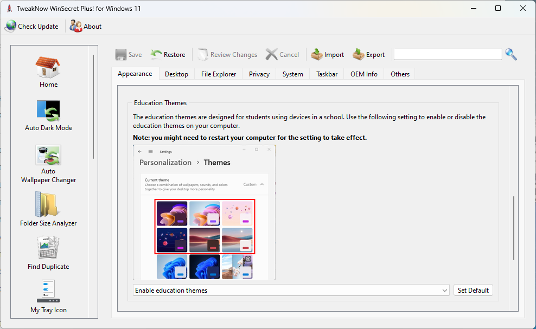Switch to the Appearance tab
The height and width of the screenshot is (329, 536).
[135, 74]
